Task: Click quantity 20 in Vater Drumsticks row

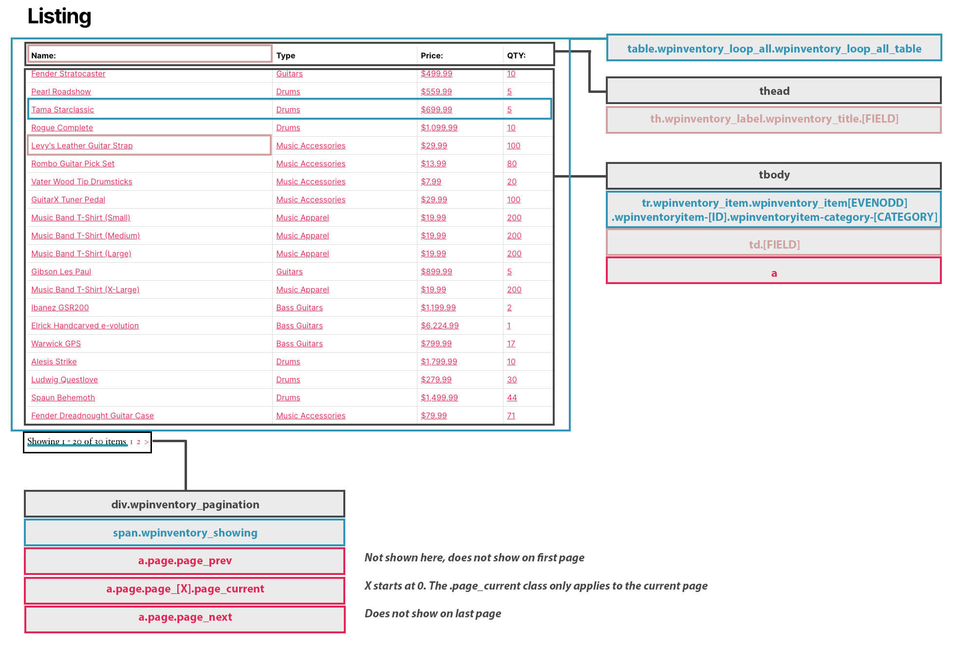Action: [512, 181]
